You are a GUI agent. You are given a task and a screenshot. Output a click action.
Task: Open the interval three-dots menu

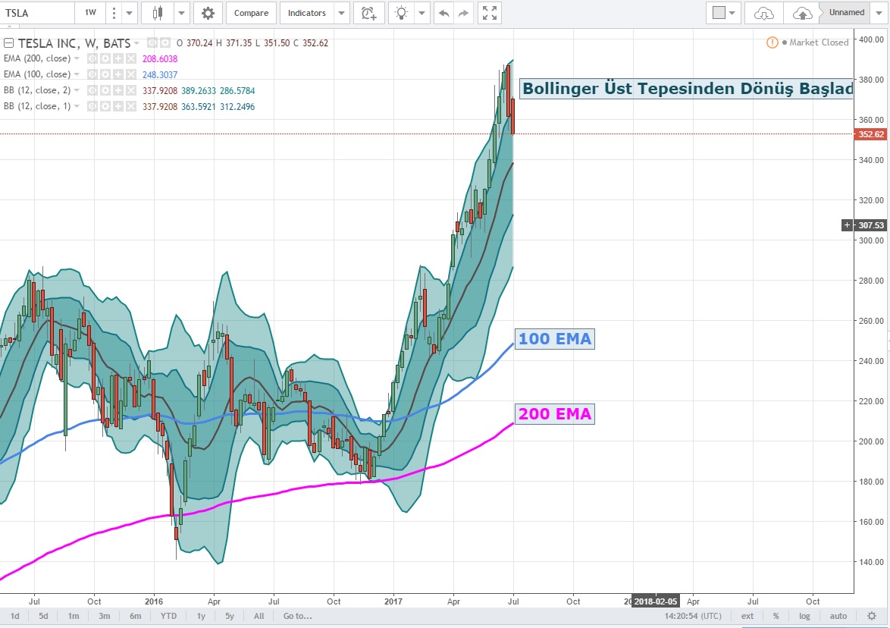(114, 13)
